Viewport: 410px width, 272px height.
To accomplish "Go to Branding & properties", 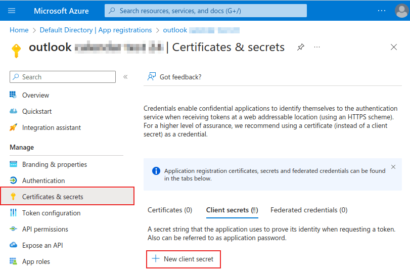I will [x=54, y=164].
